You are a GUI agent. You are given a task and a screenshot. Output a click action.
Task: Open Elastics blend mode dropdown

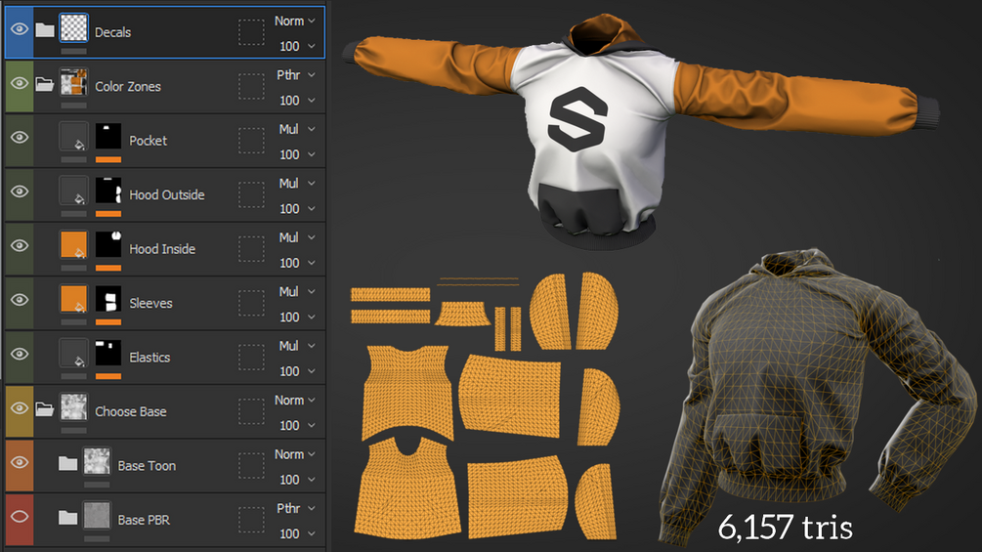pos(295,346)
